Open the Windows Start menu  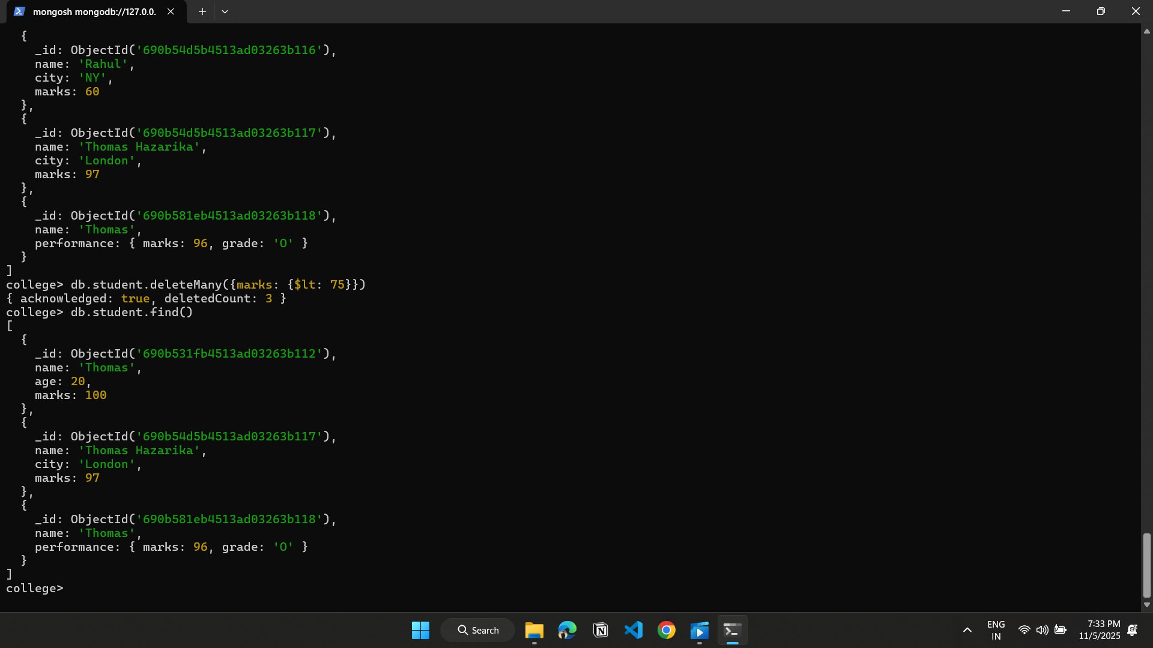420,630
